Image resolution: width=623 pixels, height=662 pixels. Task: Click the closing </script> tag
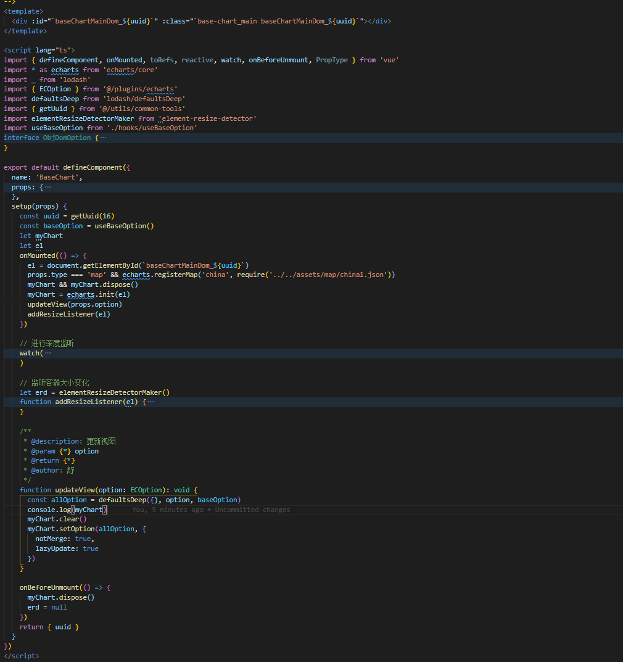(22, 656)
